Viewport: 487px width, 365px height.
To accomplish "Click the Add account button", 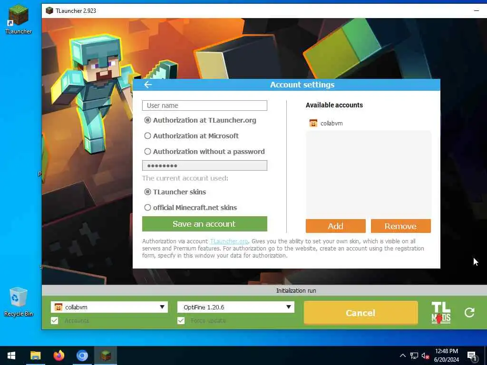I will point(335,226).
